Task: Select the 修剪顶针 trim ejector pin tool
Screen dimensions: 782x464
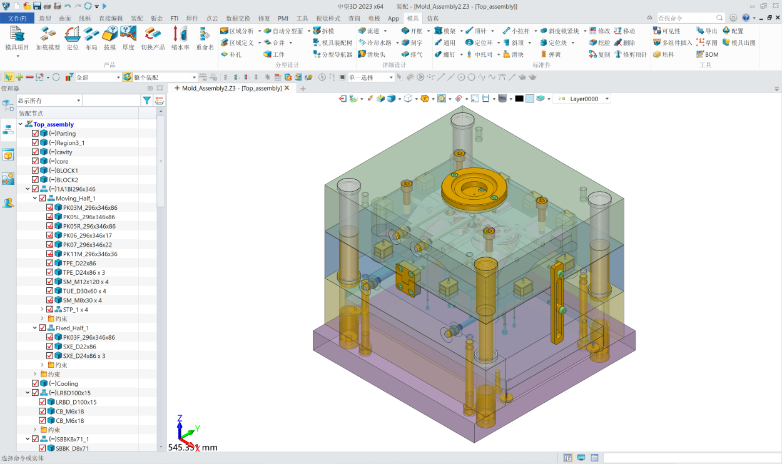Action: tap(630, 54)
